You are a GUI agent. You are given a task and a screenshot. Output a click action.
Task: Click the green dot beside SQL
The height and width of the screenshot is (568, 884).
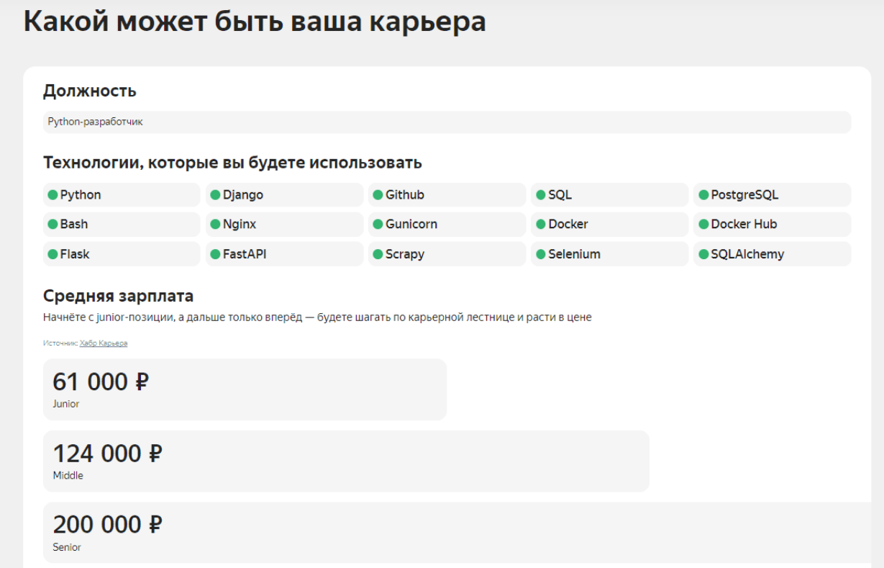tap(541, 195)
